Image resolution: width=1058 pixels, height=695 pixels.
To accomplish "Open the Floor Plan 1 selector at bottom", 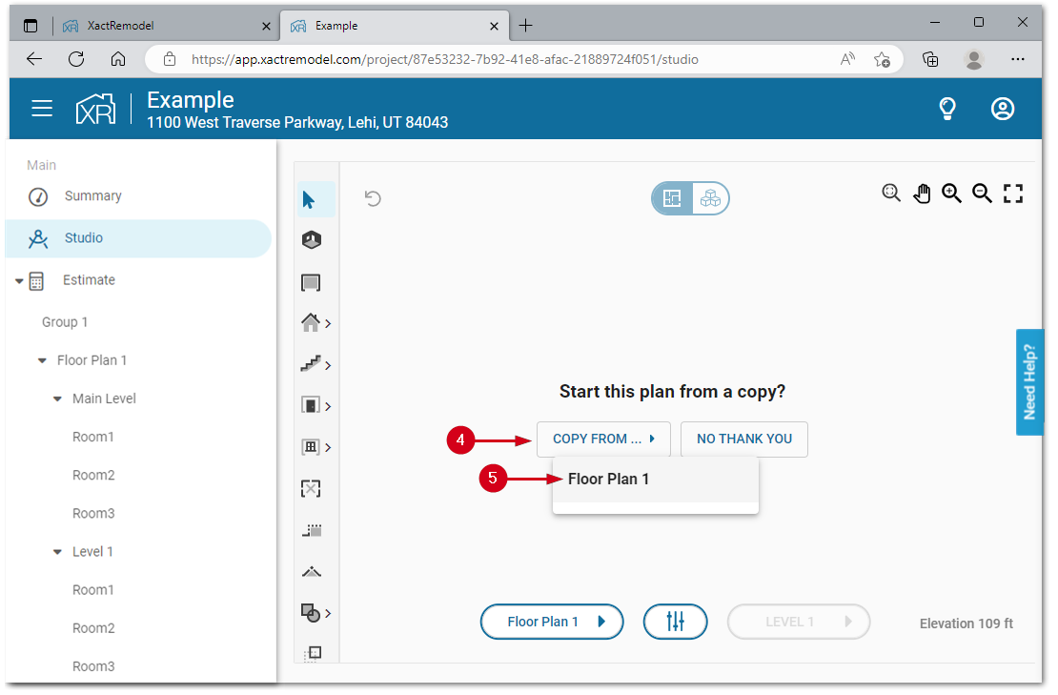I will (x=552, y=622).
